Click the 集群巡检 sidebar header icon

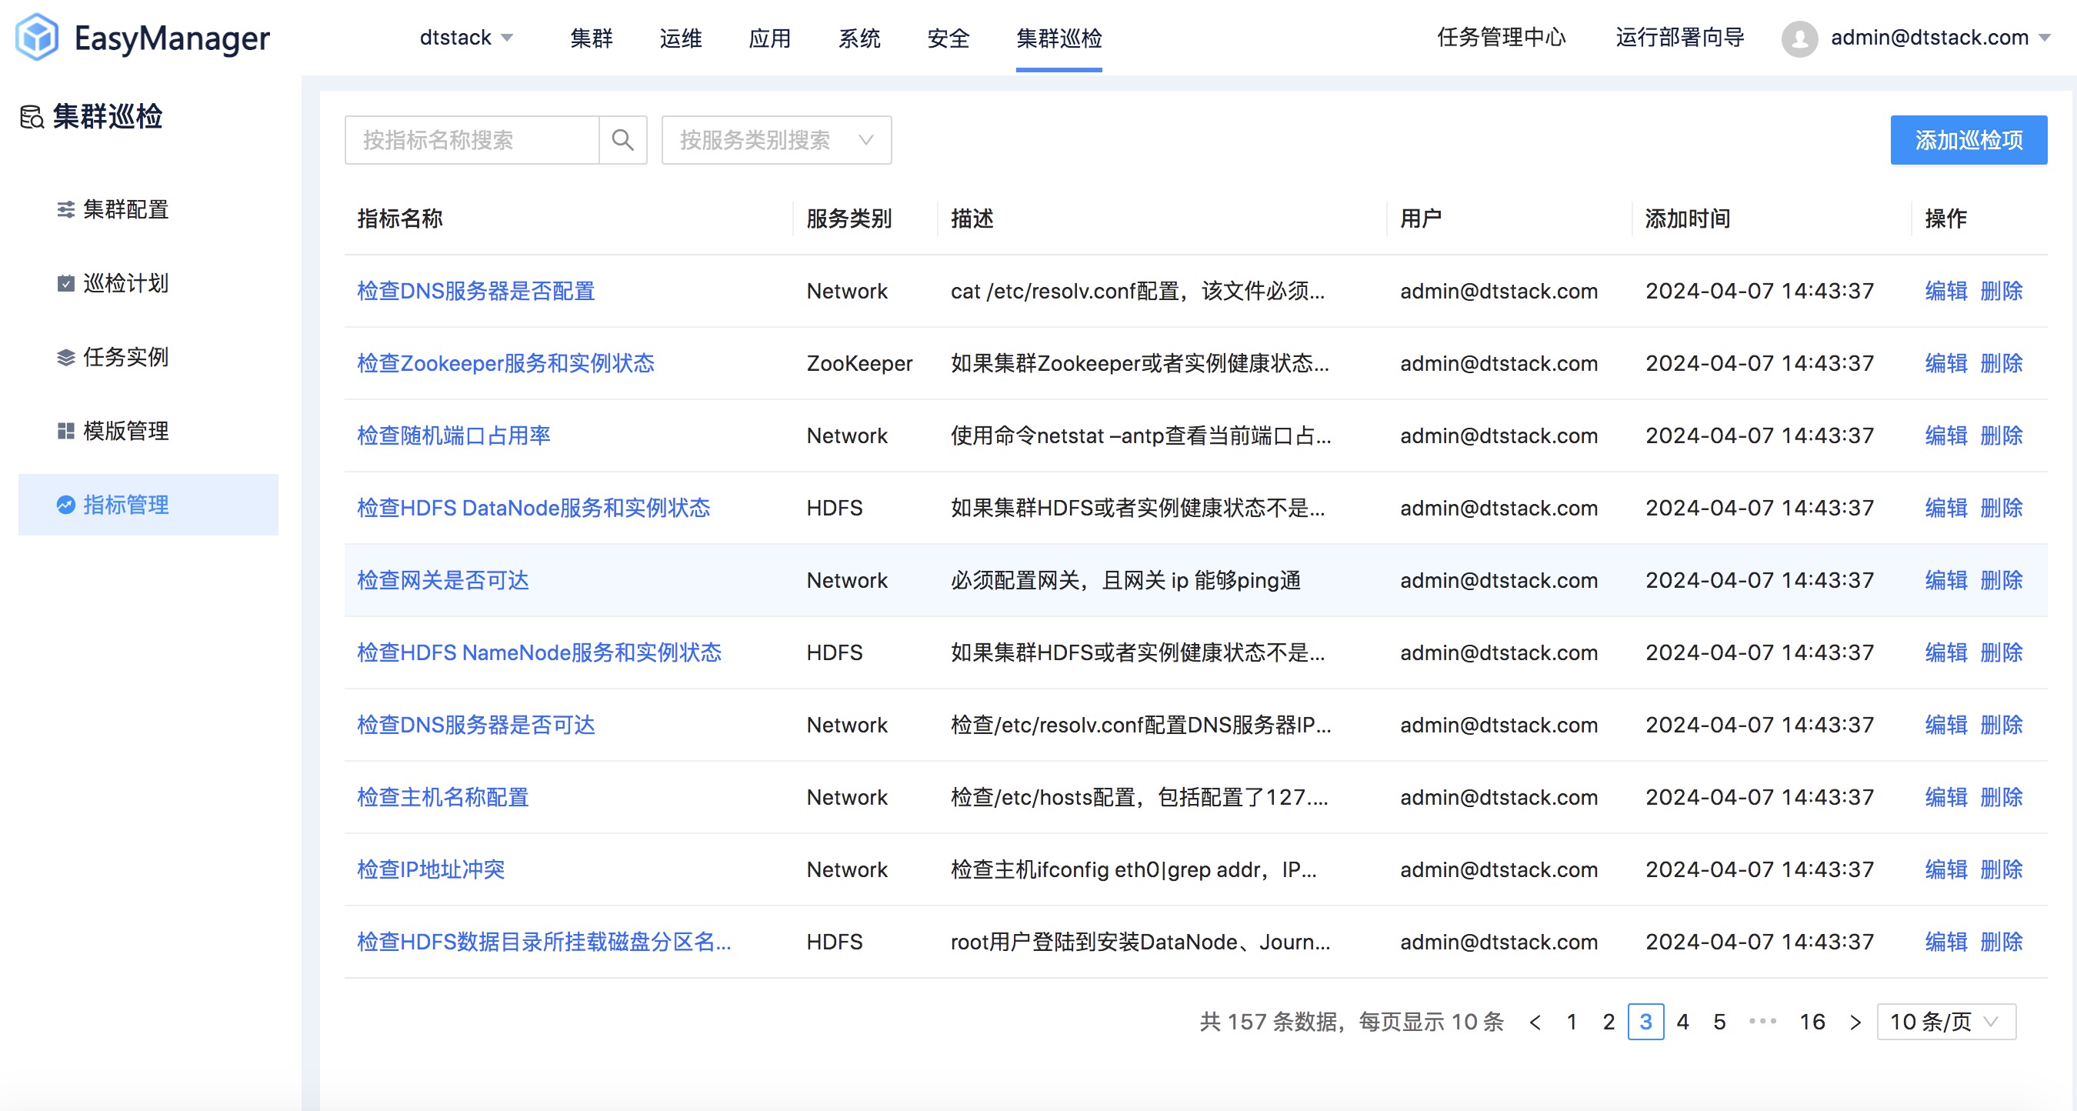(32, 117)
